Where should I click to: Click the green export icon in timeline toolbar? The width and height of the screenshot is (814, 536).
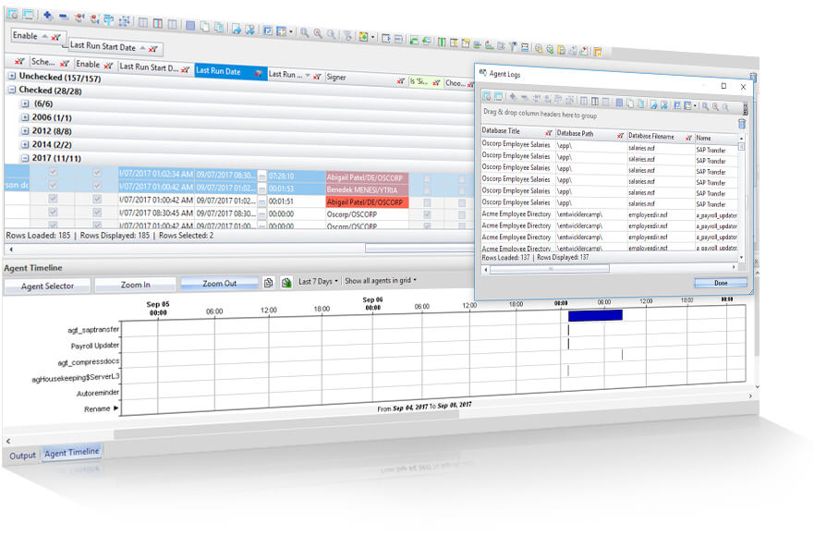(286, 282)
